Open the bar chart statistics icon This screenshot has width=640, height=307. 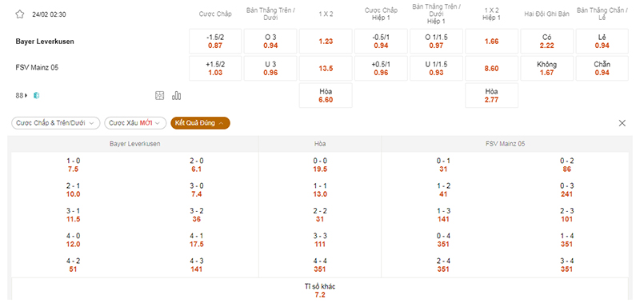pyautogui.click(x=176, y=96)
